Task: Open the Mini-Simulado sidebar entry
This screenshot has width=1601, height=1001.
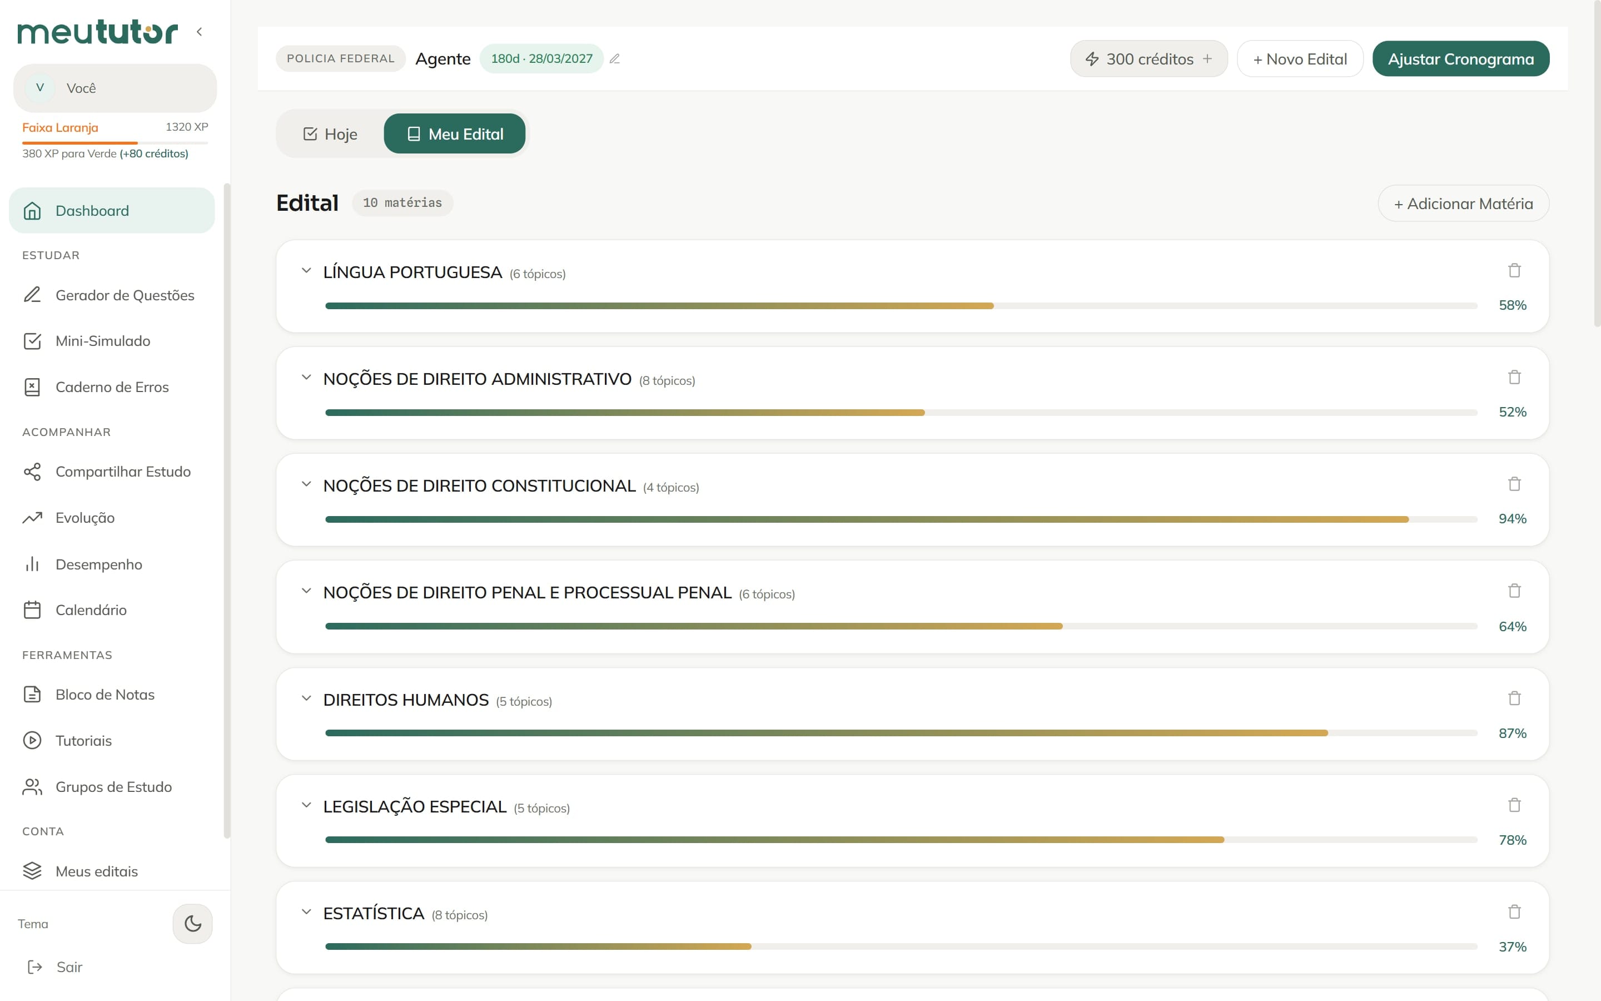Action: [112, 341]
